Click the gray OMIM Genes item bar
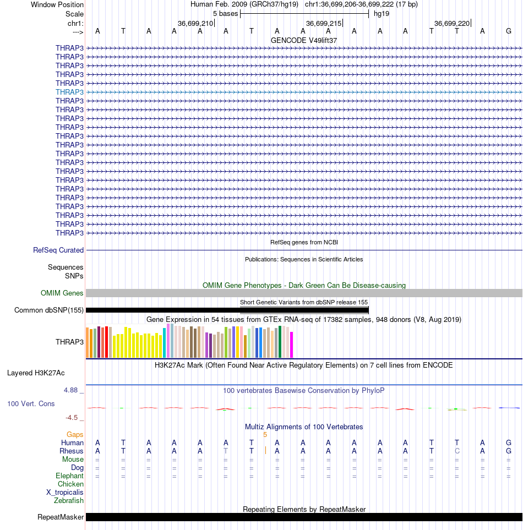This screenshot has height=530, width=523. 304,293
